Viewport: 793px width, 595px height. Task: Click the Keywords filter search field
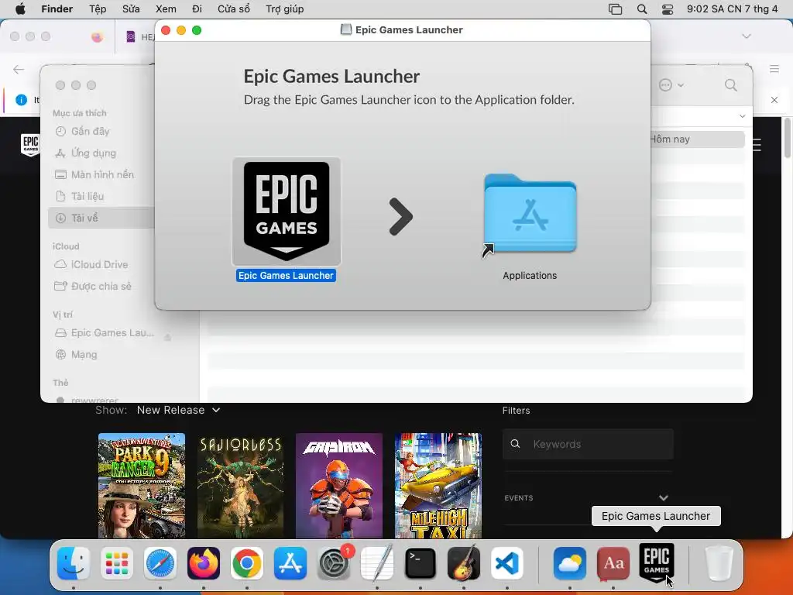click(588, 444)
